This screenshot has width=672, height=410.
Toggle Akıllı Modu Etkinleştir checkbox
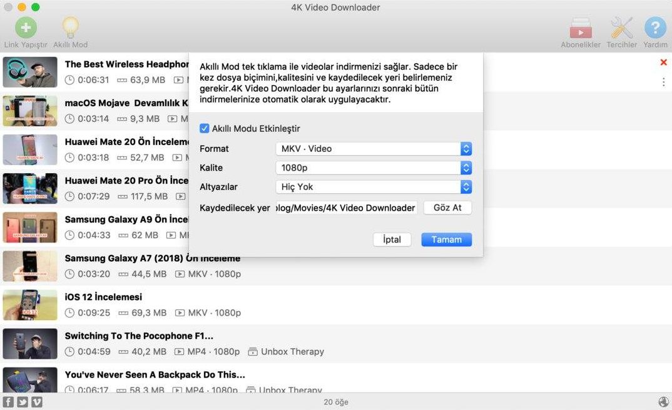(205, 128)
